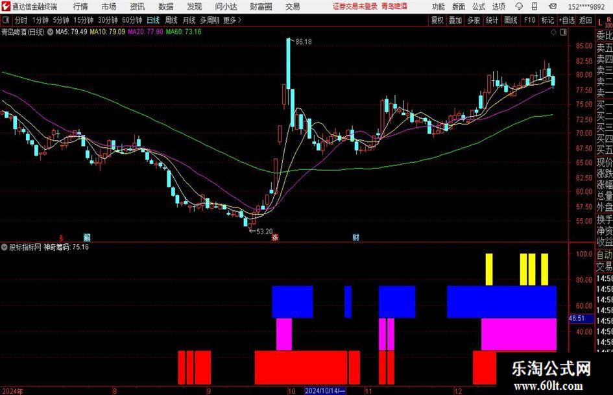
Task: Click the 叠加 toolbar button
Action: (x=455, y=20)
